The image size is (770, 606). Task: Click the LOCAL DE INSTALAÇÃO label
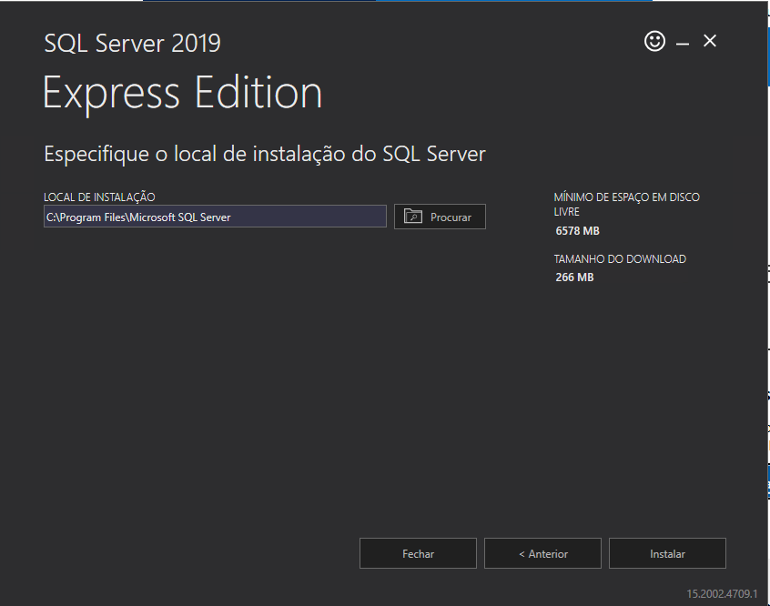(99, 197)
